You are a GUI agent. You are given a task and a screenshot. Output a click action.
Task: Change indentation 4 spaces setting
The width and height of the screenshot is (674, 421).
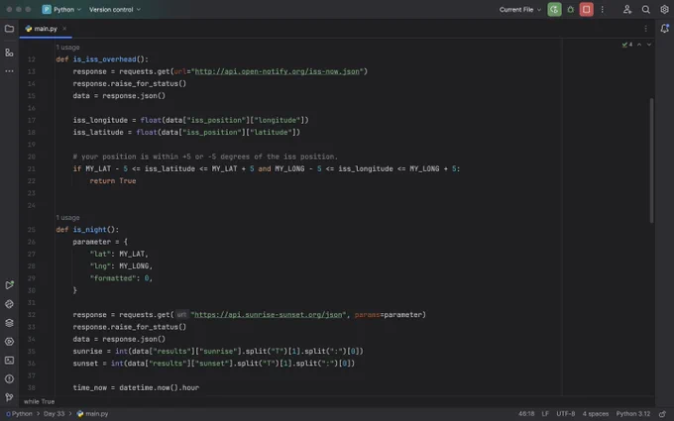click(596, 414)
